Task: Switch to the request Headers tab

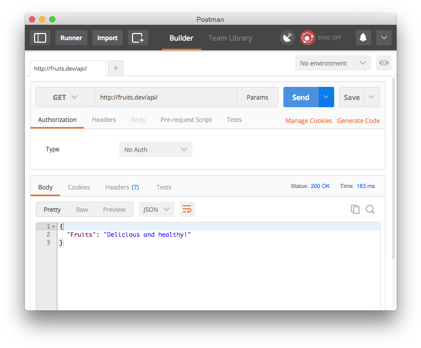Action: (104, 120)
